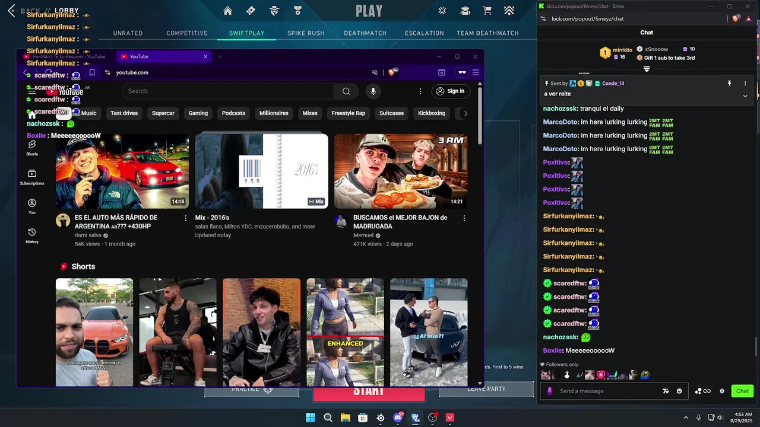Open Kick chat settings gear
Screen dimensions: 760x427
point(722,391)
